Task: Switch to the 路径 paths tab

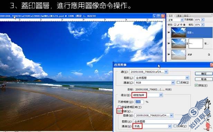Action: 186,16
